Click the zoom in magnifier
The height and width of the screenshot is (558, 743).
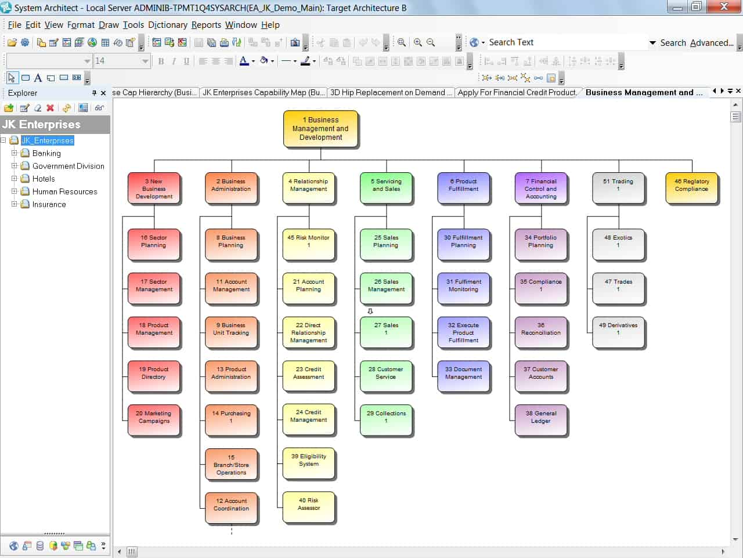[418, 42]
